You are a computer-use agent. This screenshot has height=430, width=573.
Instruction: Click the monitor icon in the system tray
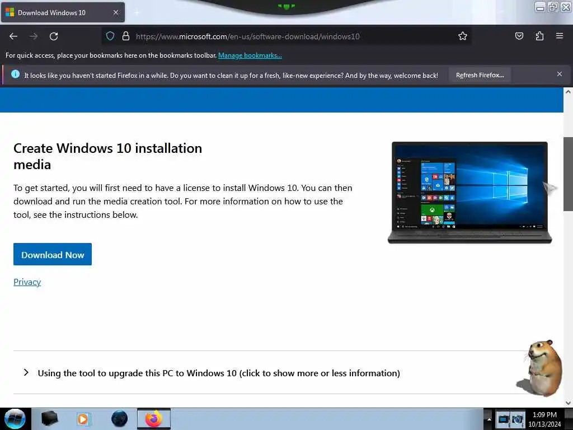(x=504, y=419)
